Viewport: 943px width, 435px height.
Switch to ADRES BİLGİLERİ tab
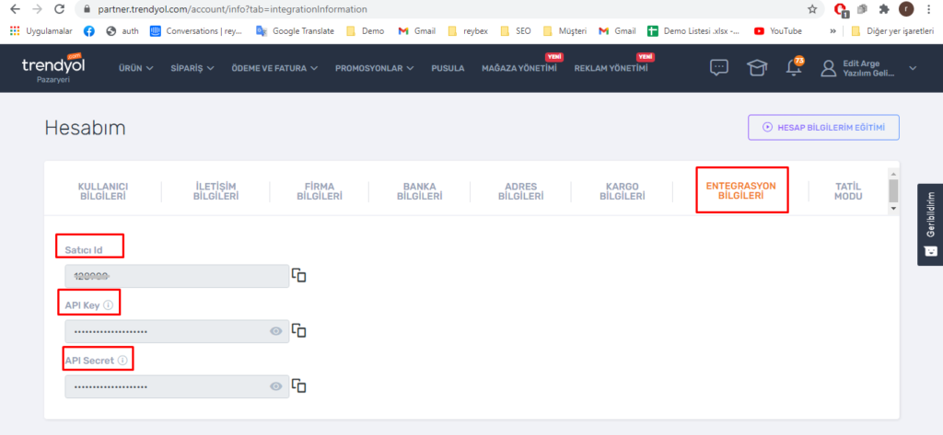521,191
